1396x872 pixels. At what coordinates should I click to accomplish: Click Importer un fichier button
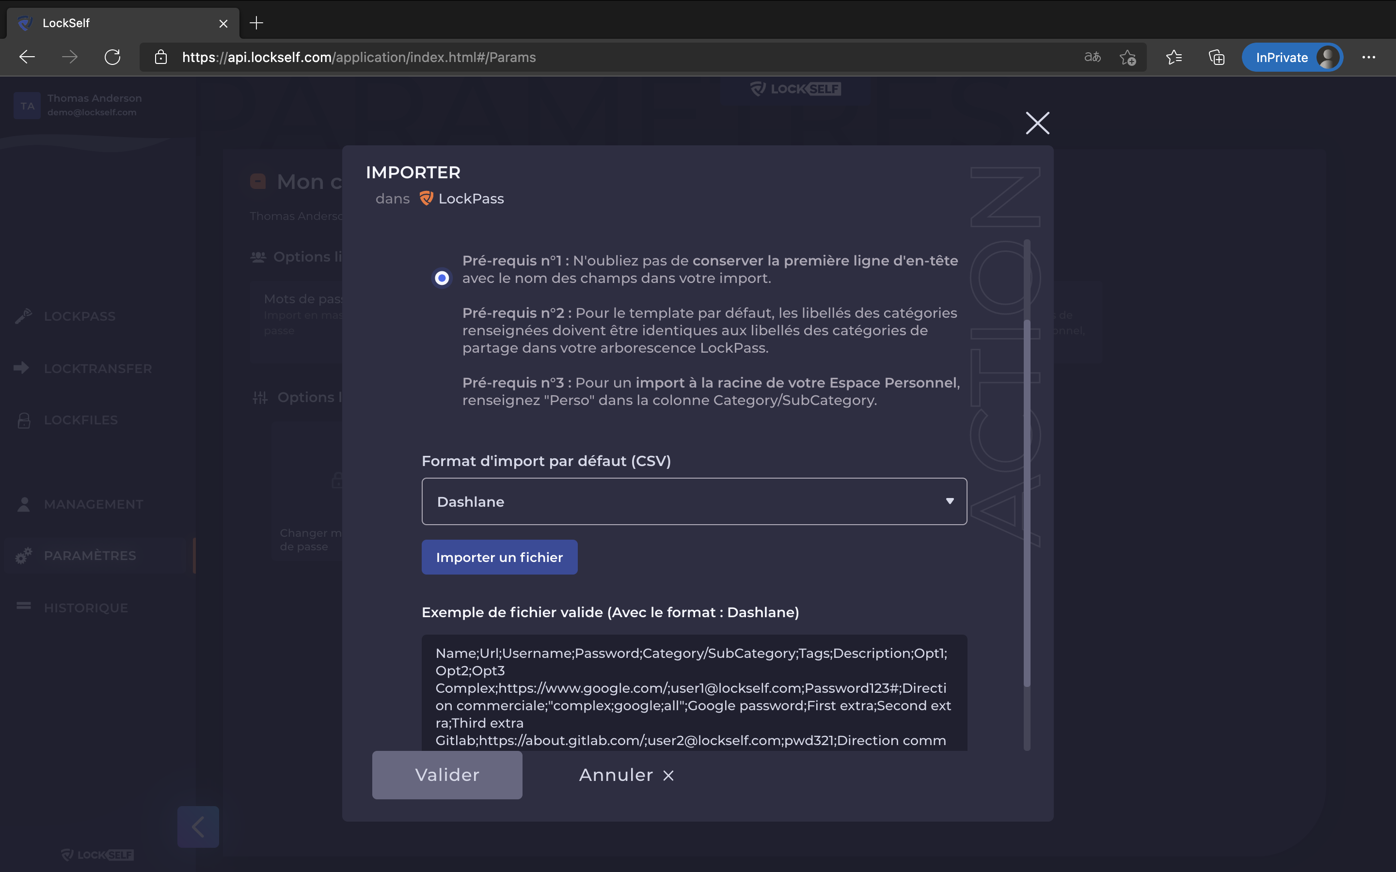[x=499, y=557]
